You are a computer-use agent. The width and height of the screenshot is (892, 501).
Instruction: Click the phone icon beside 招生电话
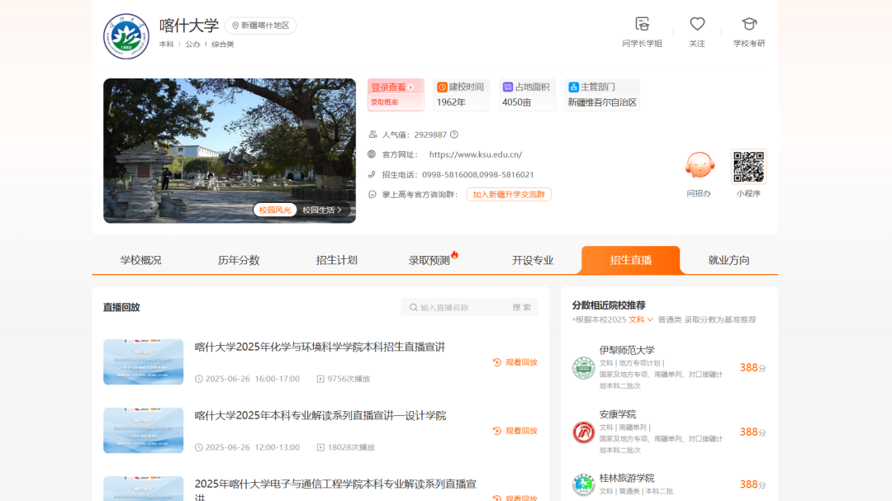pyautogui.click(x=372, y=174)
